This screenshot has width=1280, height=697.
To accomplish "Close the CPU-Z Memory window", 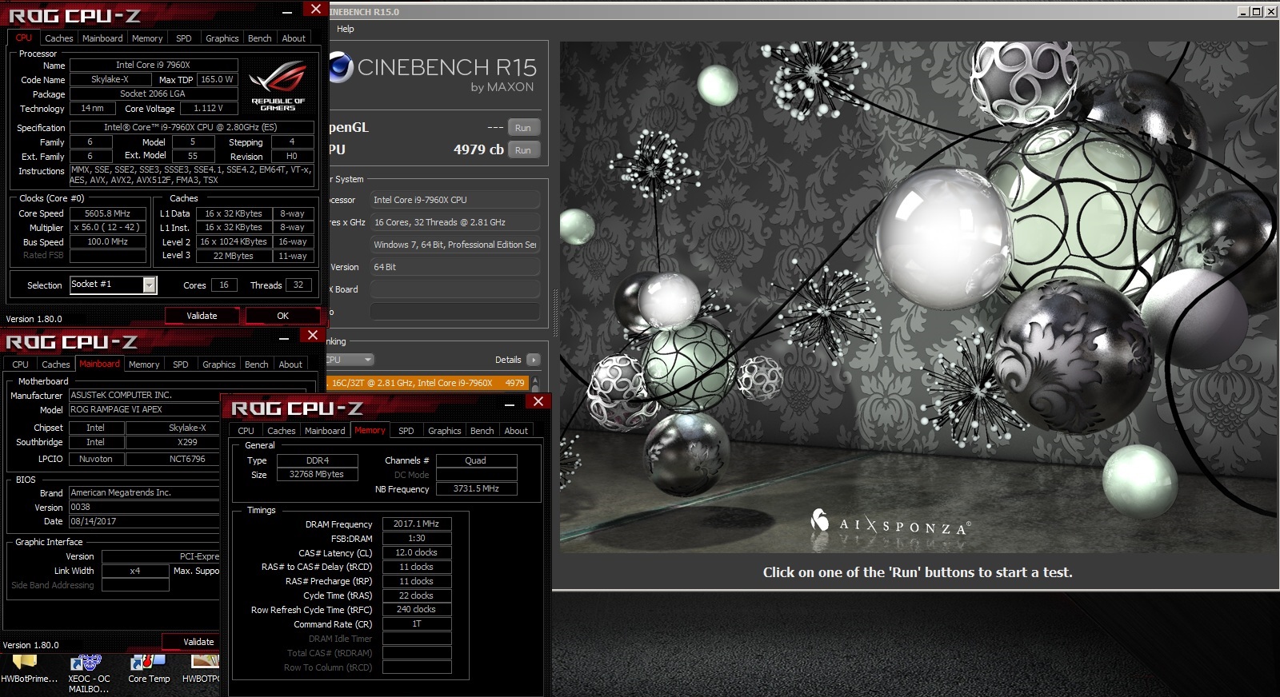I will tap(538, 401).
